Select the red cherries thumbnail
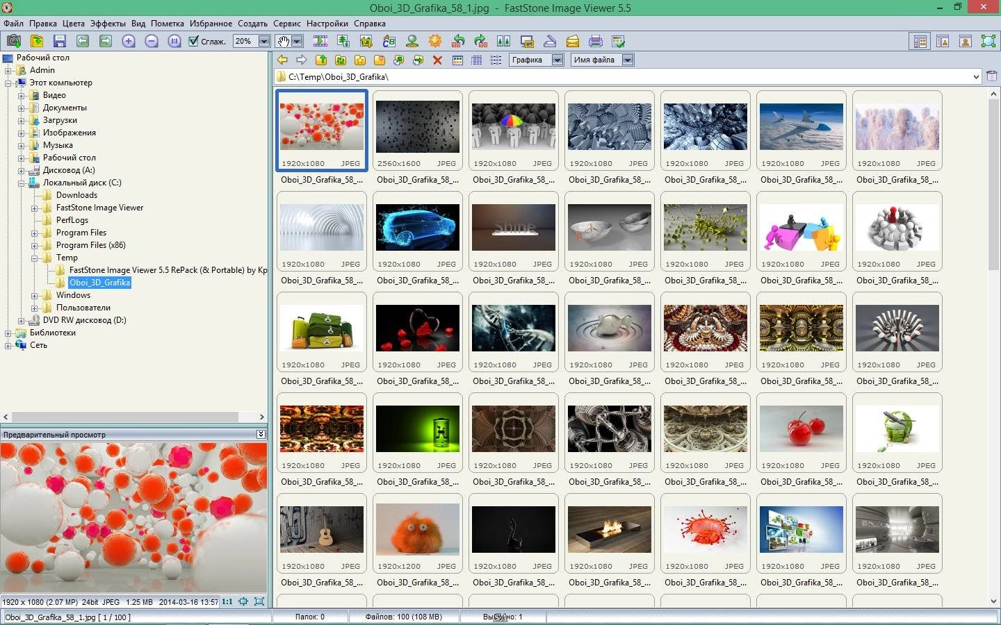 [x=801, y=428]
